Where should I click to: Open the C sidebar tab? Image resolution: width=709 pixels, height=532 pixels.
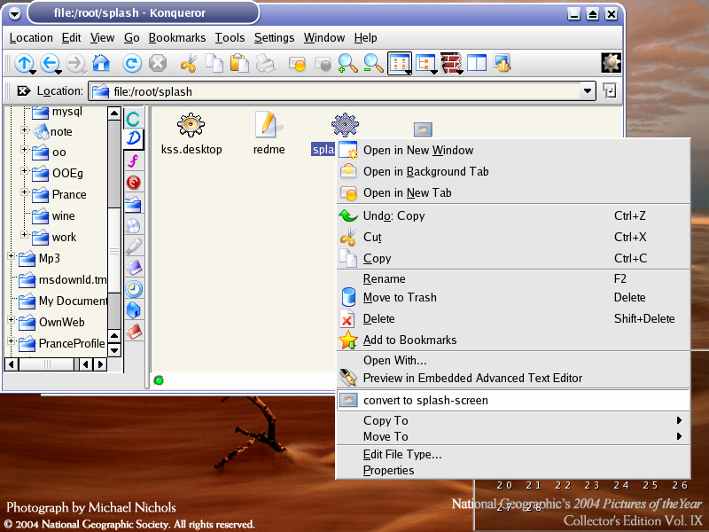point(133,119)
